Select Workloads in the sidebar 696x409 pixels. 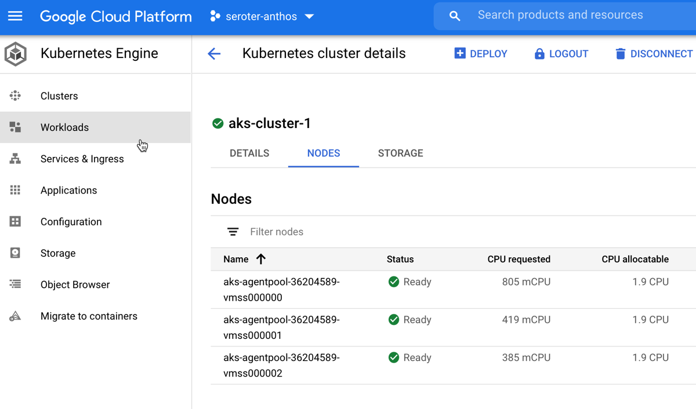coord(64,127)
